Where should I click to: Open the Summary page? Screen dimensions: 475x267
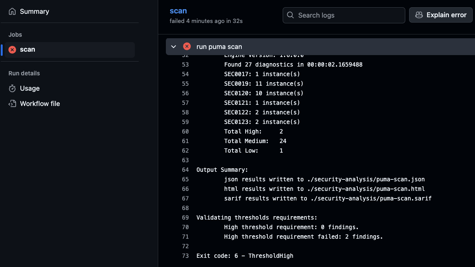pyautogui.click(x=34, y=11)
